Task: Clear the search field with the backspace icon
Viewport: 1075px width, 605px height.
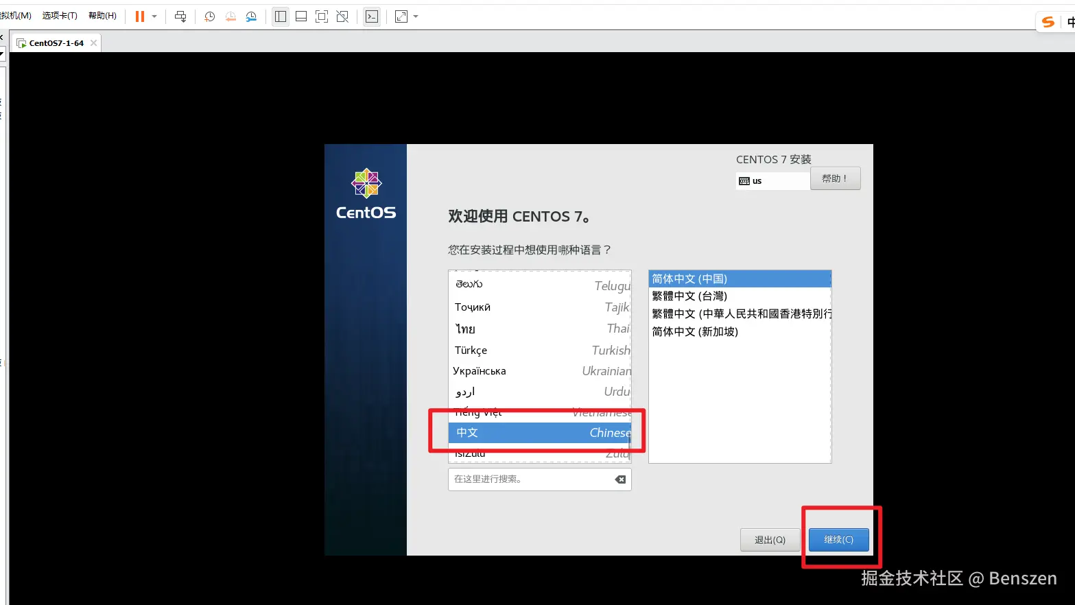Action: pyautogui.click(x=620, y=479)
